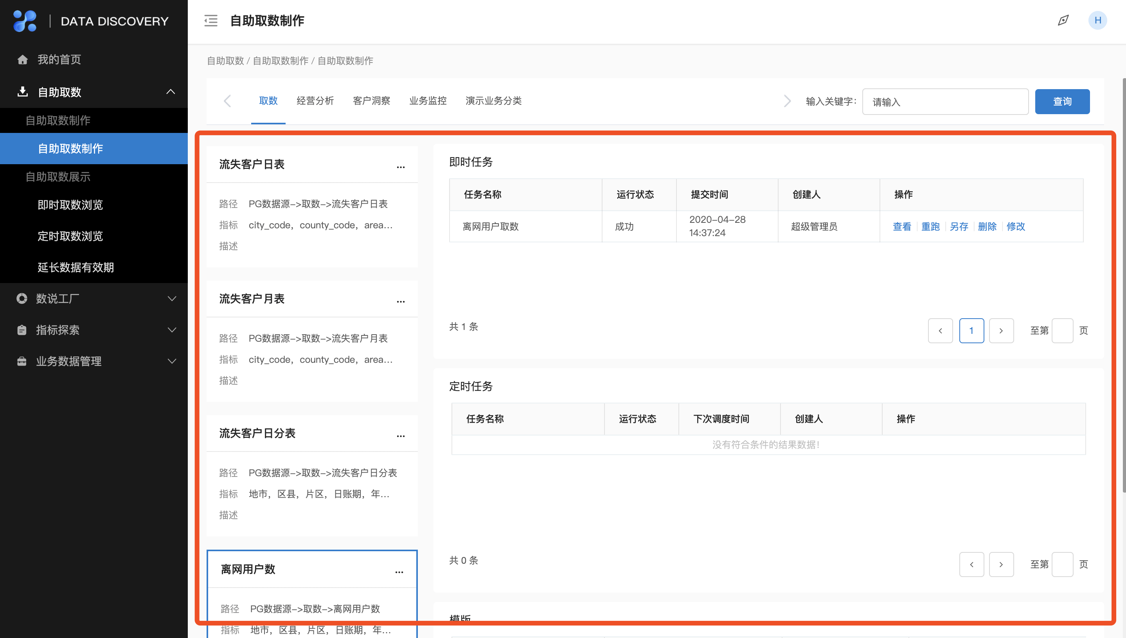This screenshot has width=1126, height=638.
Task: Click the 数说工厂 sidebar icon
Action: pos(22,298)
